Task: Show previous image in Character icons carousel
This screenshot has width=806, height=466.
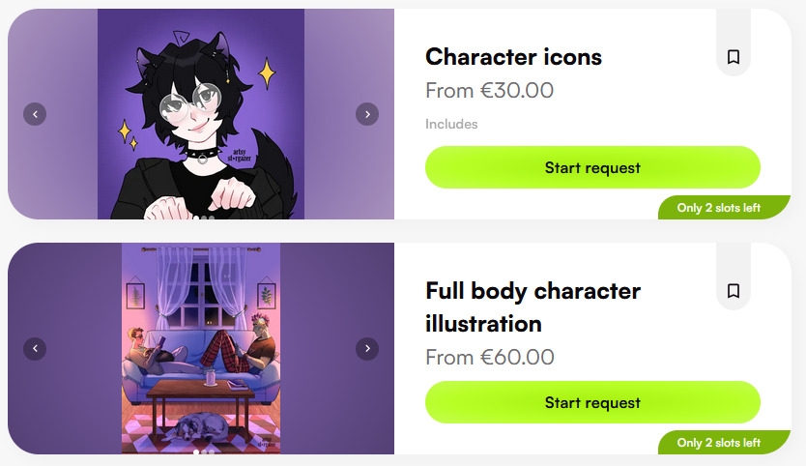Action: pyautogui.click(x=35, y=114)
